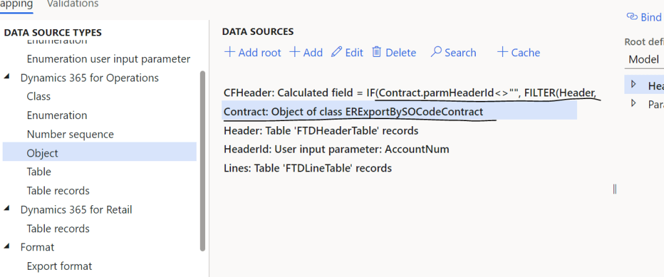Click the Bind link icon

click(x=632, y=17)
